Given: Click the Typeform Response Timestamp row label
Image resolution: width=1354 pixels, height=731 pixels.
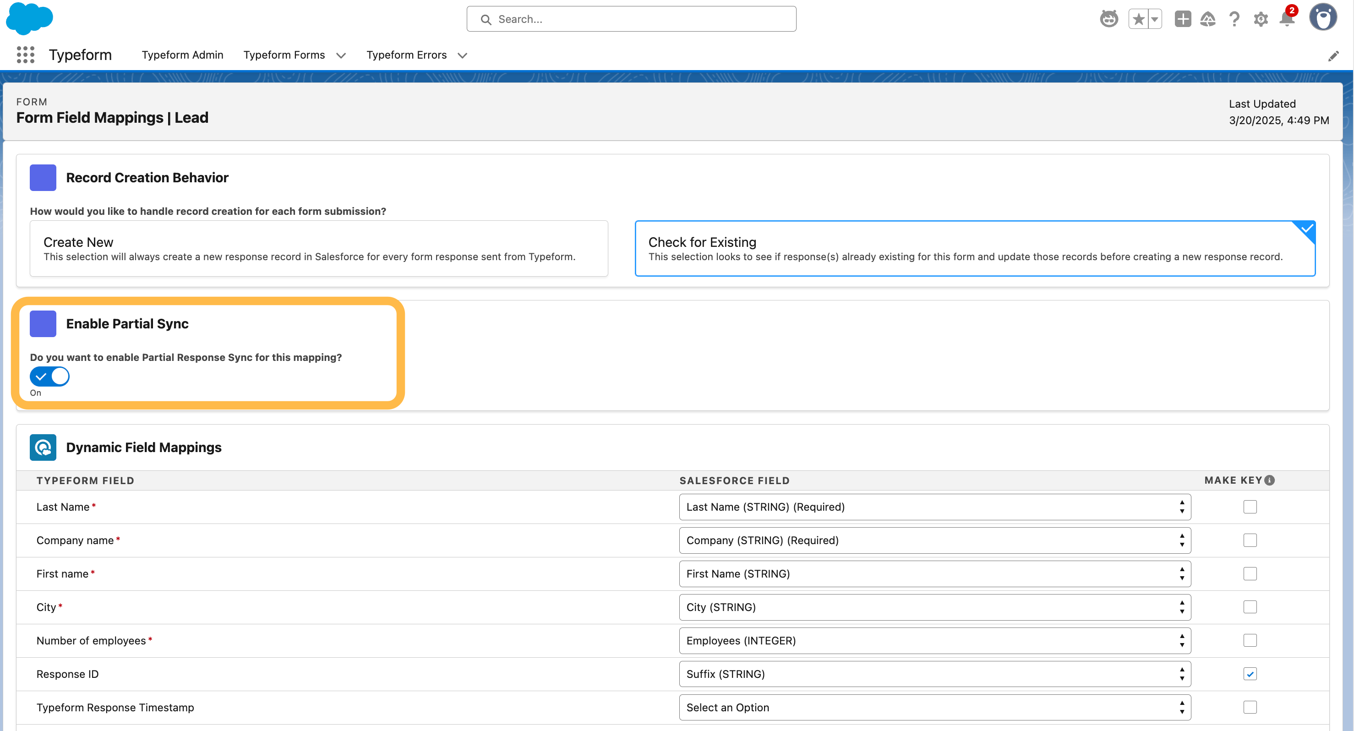Looking at the screenshot, I should click(115, 707).
